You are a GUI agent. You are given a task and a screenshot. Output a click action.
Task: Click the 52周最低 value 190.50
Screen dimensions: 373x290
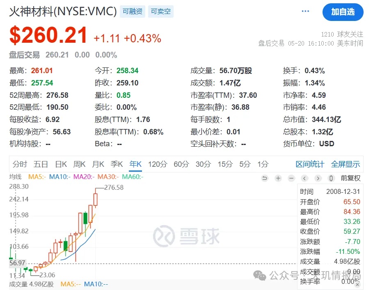[x=57, y=107]
